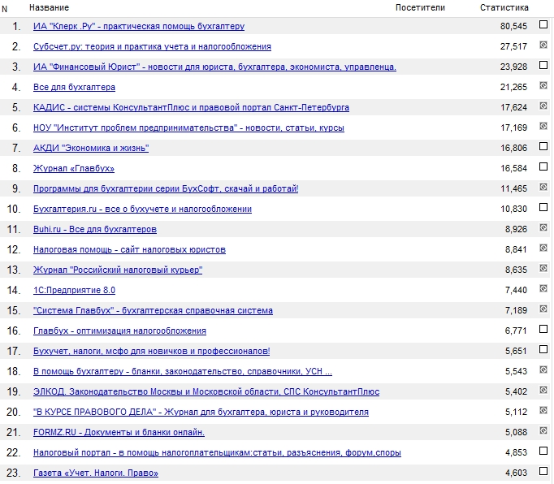Select visitor count 7,440
This screenshot has width=554, height=484.
tap(516, 291)
